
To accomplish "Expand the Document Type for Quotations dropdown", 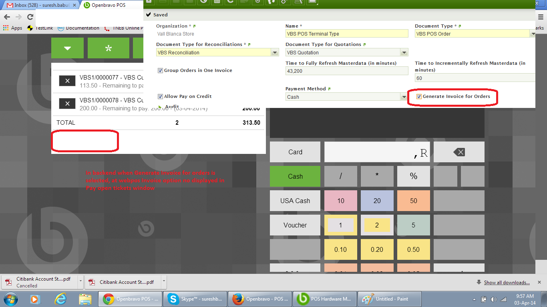I will pos(404,52).
